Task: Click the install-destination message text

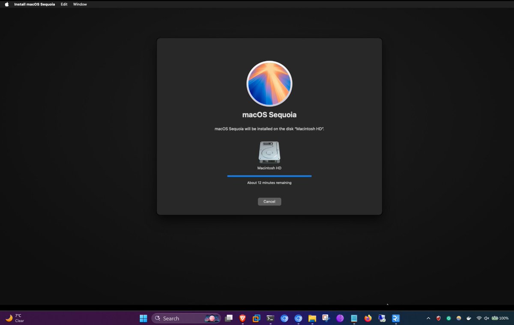Action: (269, 129)
